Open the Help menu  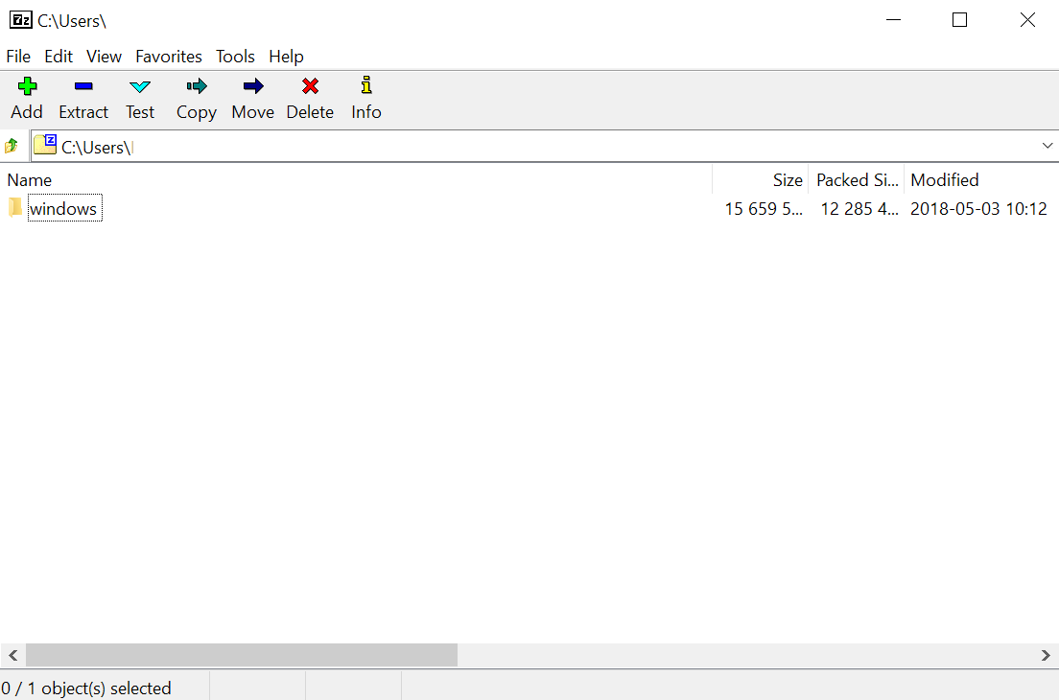pyautogui.click(x=287, y=56)
